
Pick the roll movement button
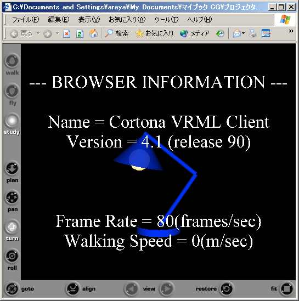[12, 256]
